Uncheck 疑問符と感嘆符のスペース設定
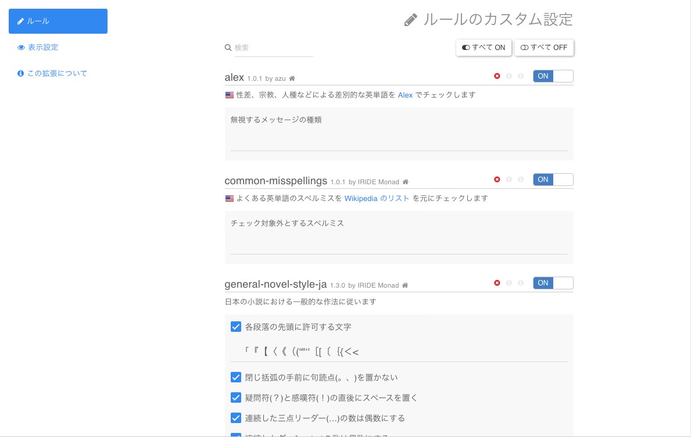 (236, 397)
